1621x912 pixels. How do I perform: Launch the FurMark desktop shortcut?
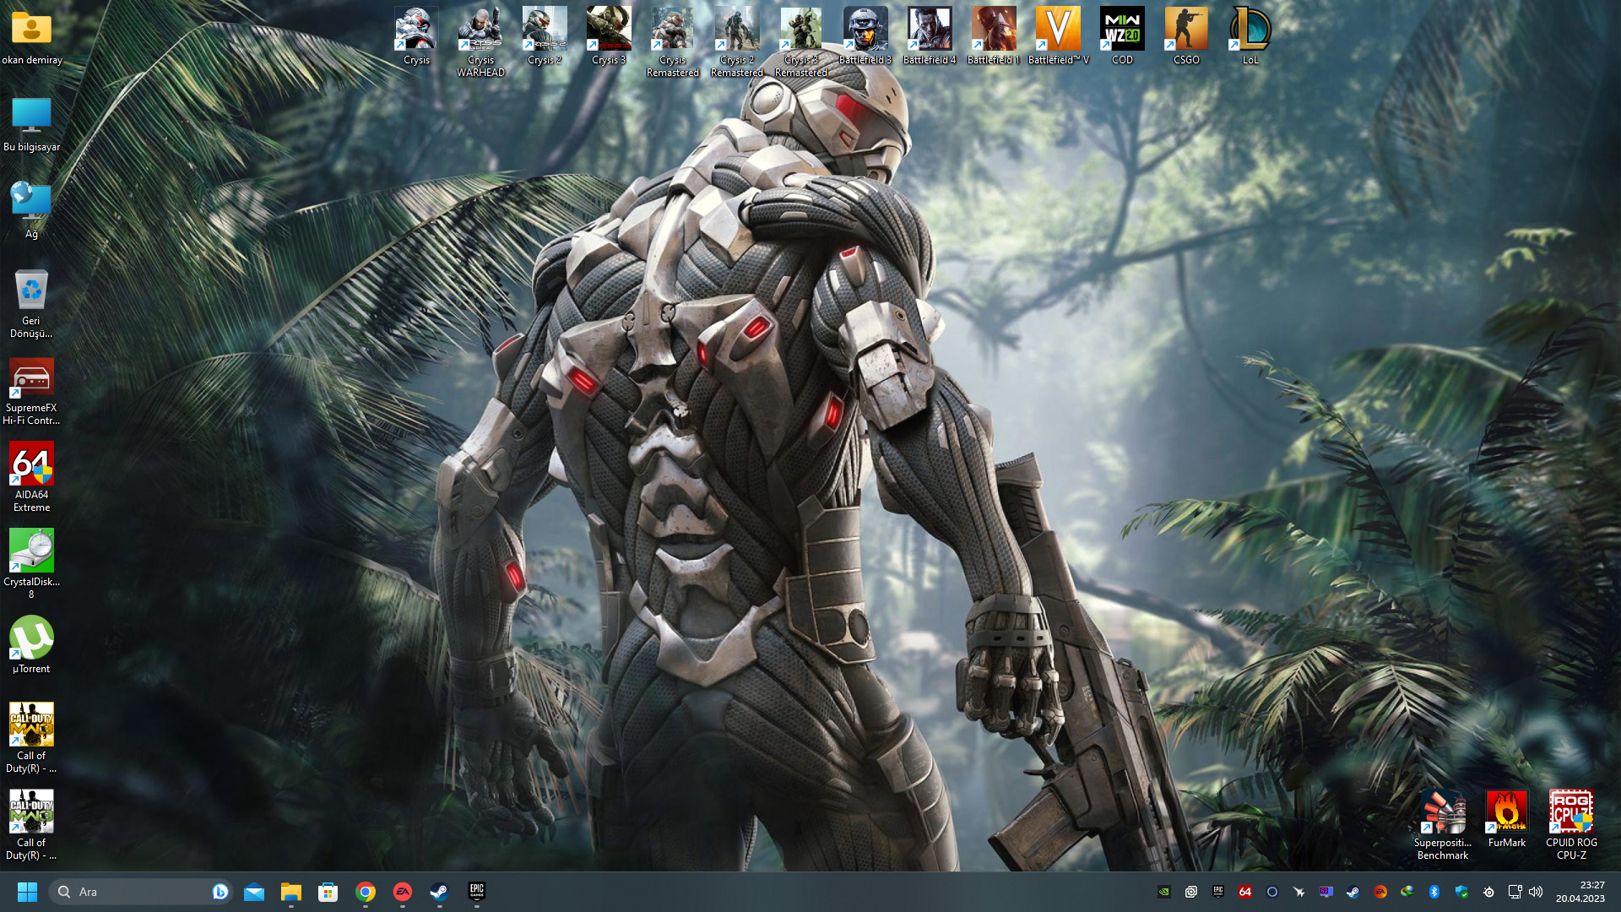(1507, 812)
